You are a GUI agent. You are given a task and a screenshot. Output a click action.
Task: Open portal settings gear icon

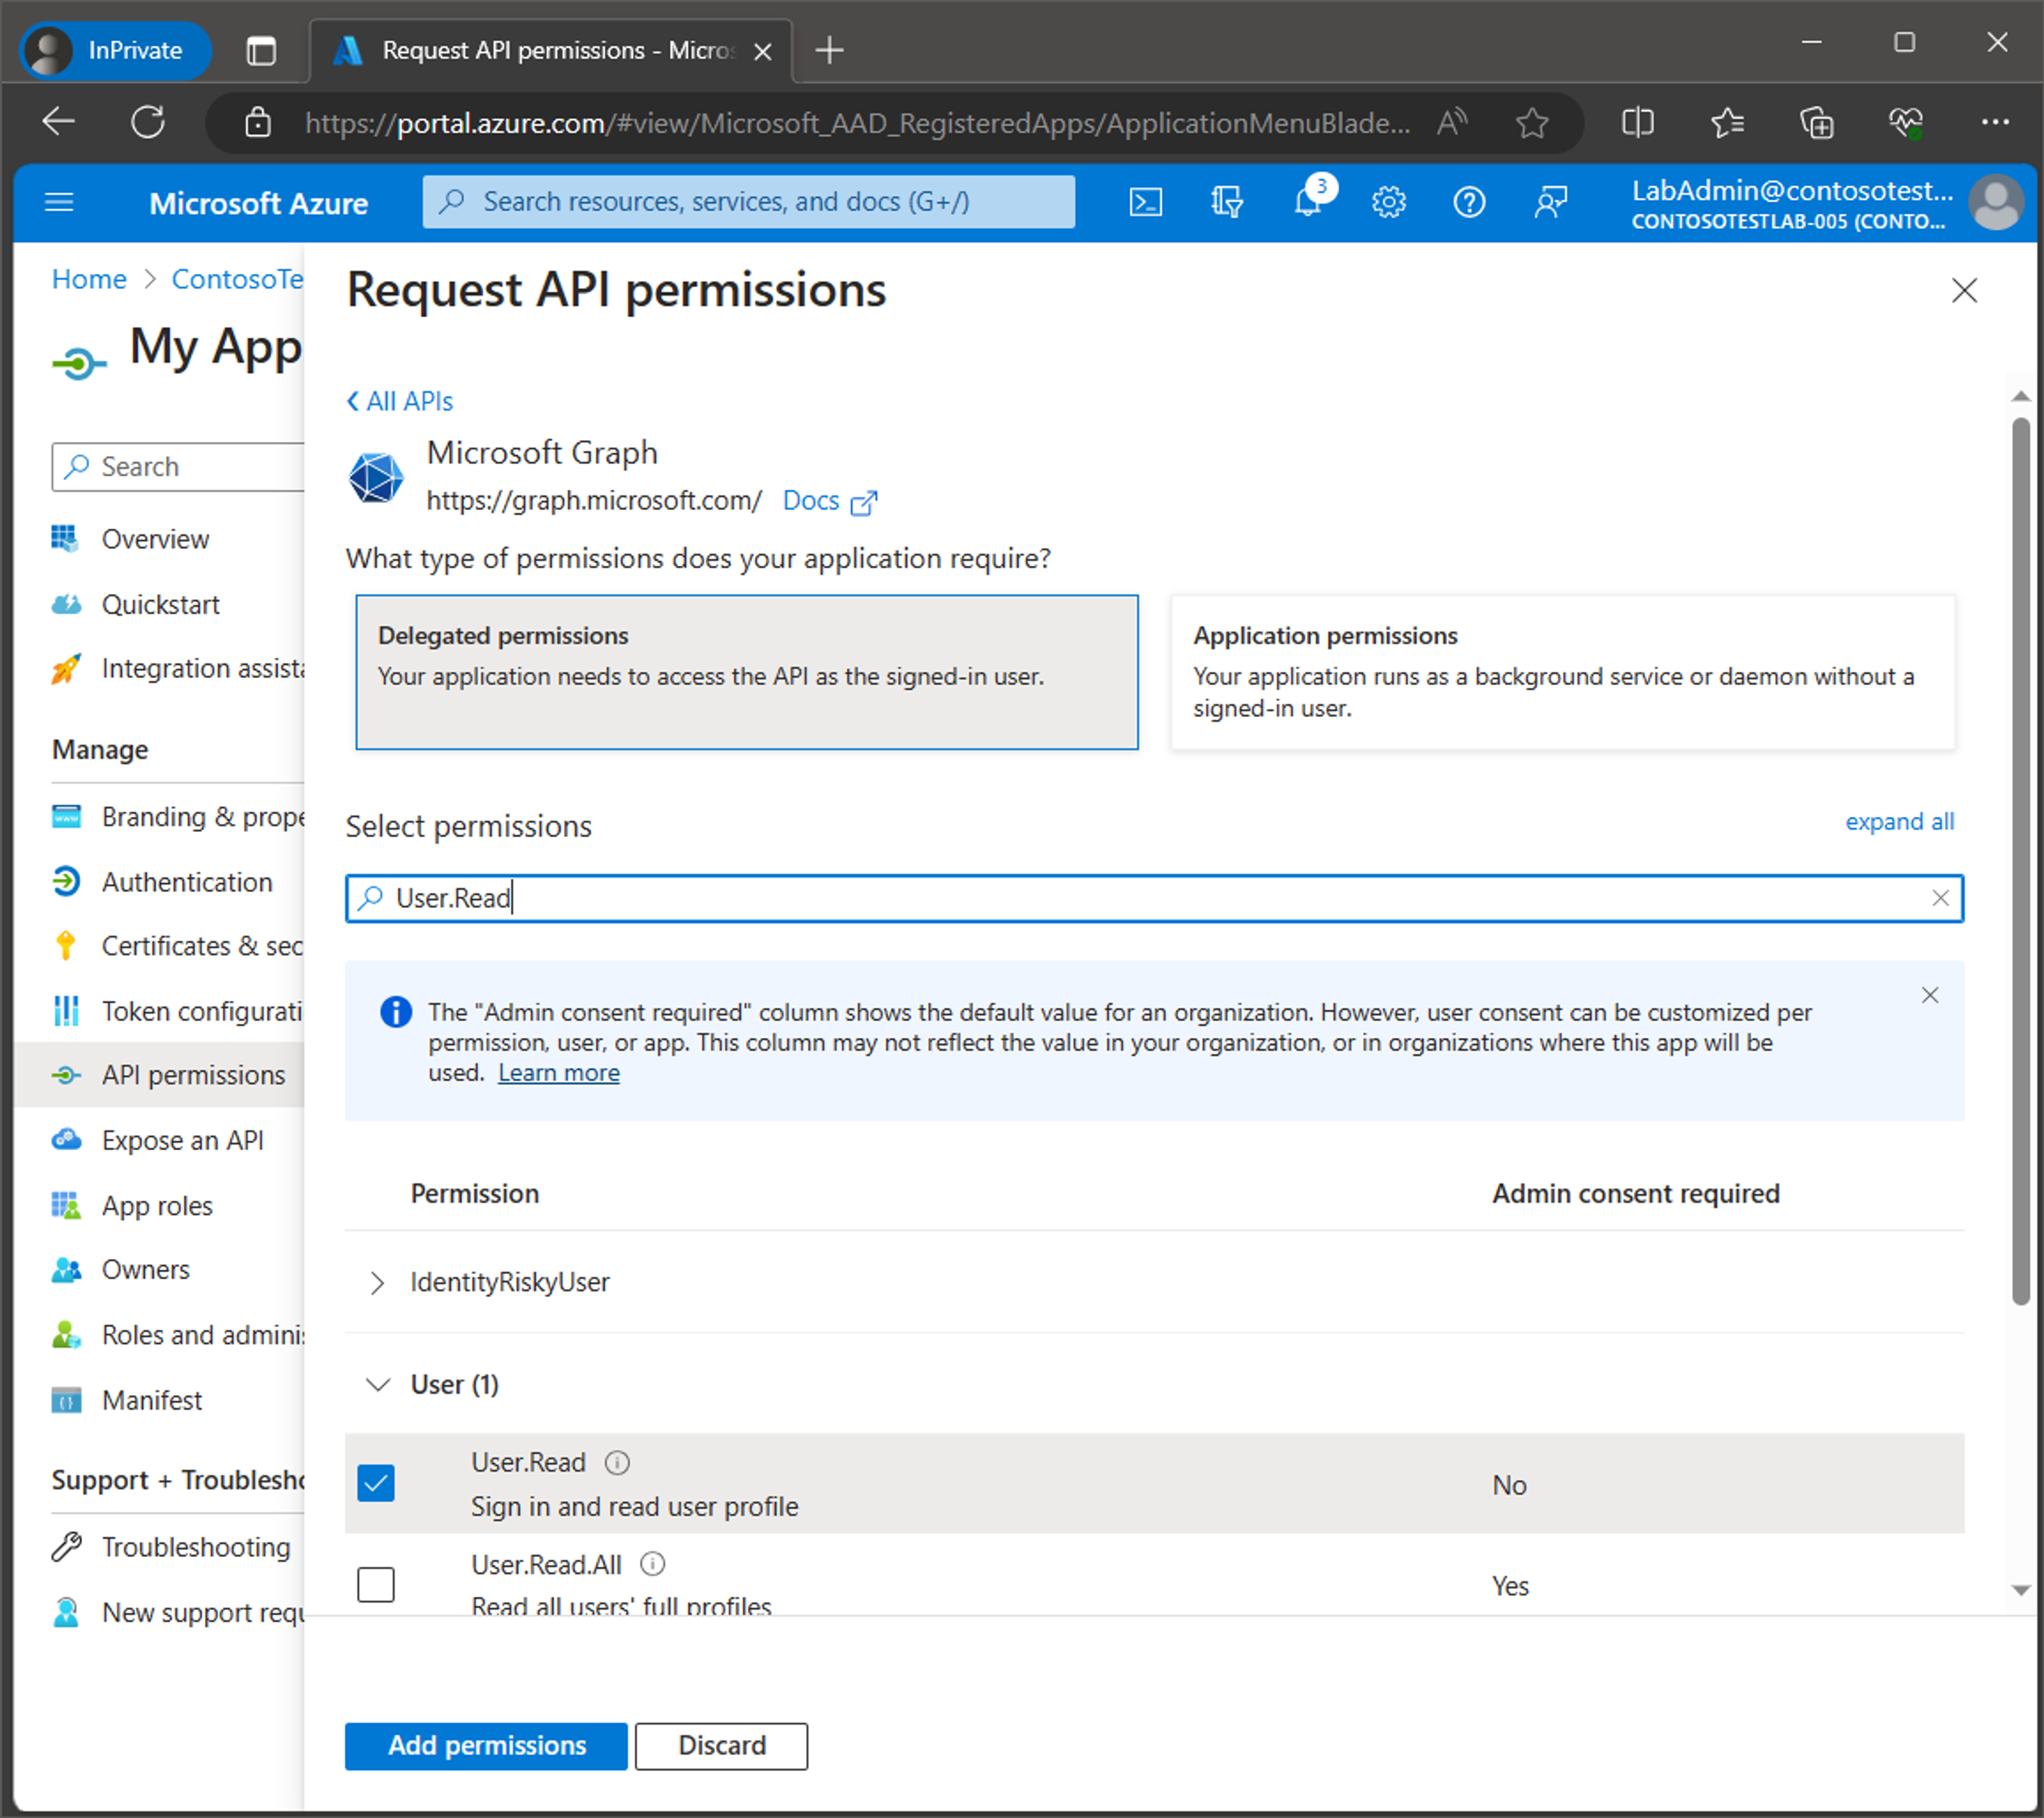[1388, 203]
